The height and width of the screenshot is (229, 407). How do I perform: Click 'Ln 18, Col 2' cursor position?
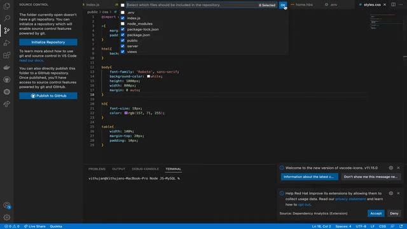coord(321,226)
